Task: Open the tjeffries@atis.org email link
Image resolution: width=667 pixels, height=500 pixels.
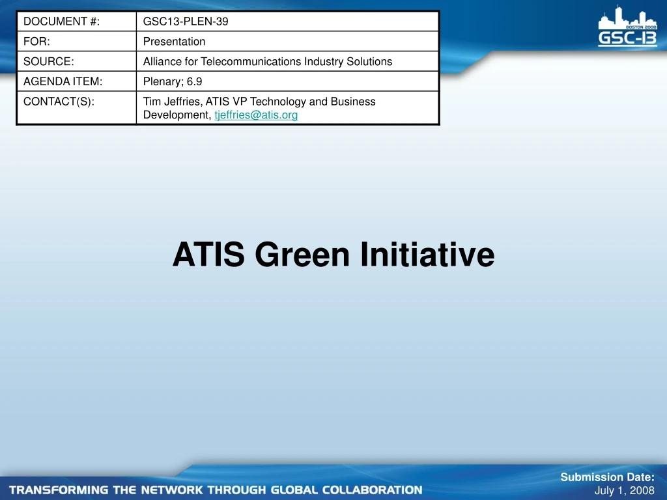Action: pos(255,115)
